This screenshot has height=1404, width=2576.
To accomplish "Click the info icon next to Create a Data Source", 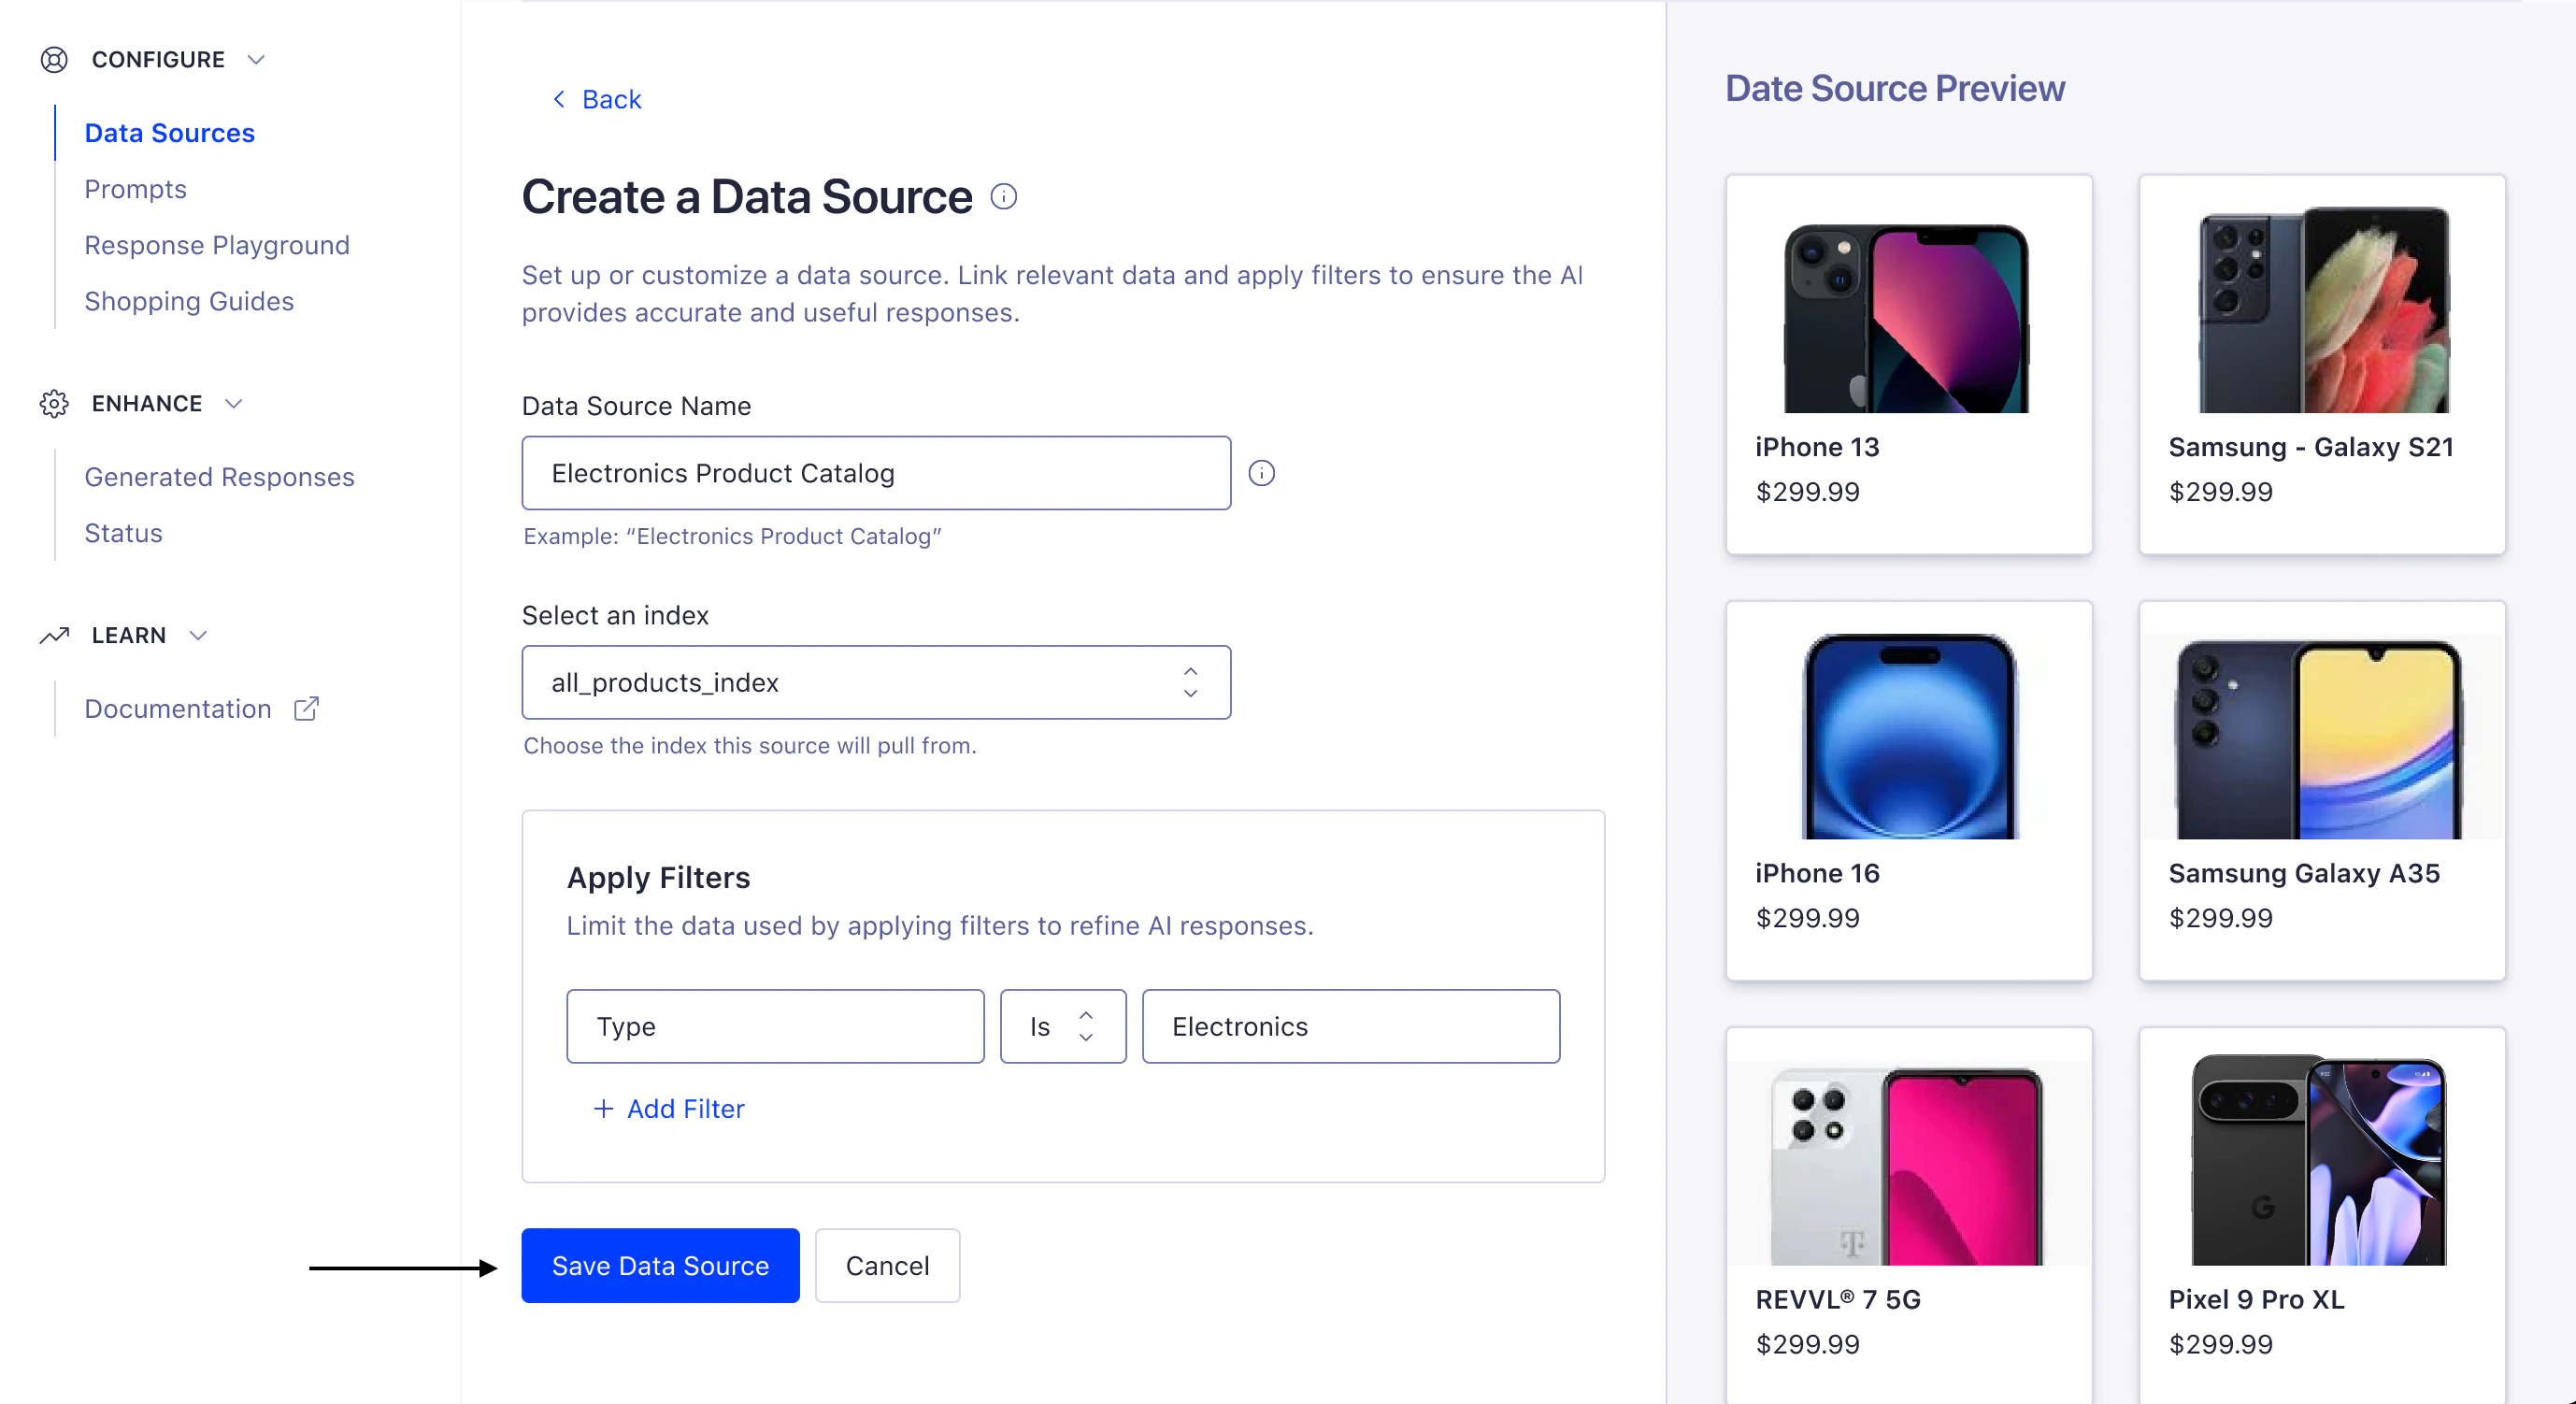I will [1003, 197].
